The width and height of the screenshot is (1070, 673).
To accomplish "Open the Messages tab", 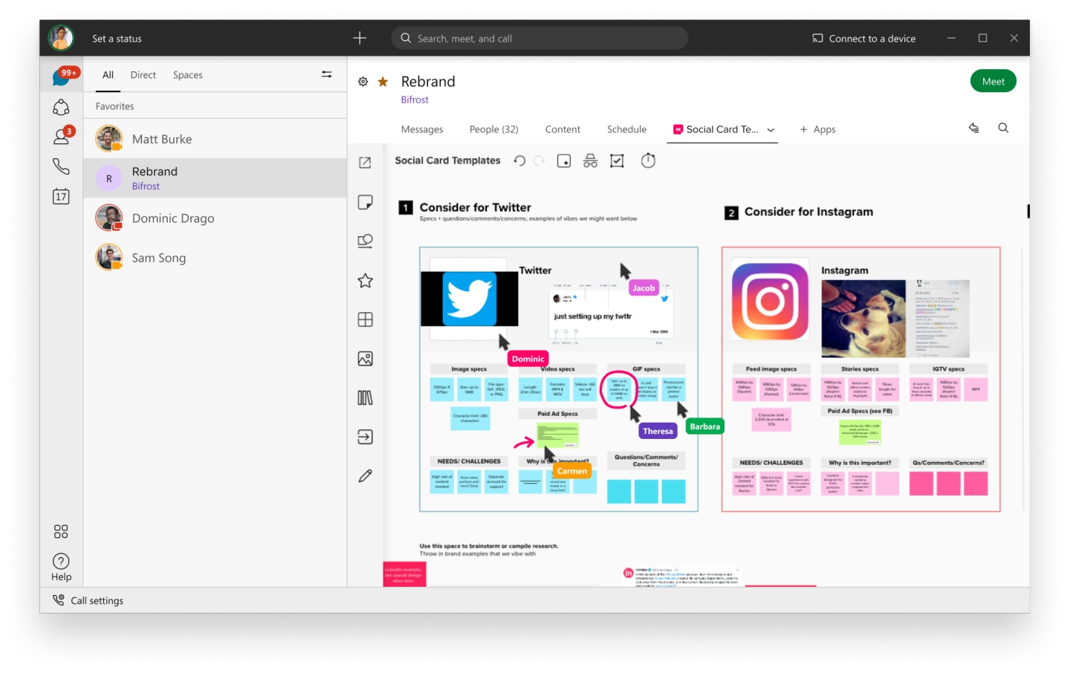I will (x=422, y=129).
